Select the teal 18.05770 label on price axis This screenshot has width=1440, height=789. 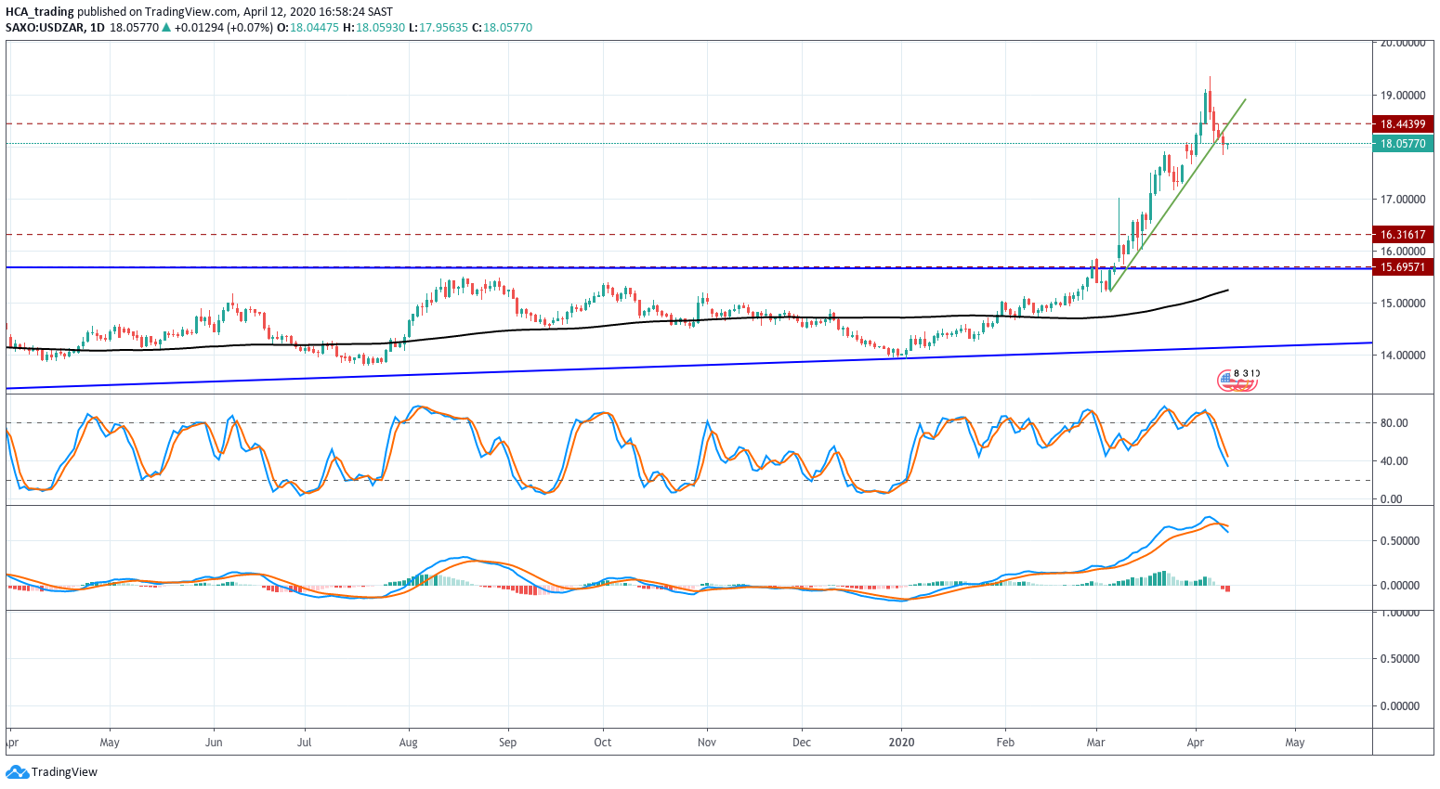pos(1403,144)
